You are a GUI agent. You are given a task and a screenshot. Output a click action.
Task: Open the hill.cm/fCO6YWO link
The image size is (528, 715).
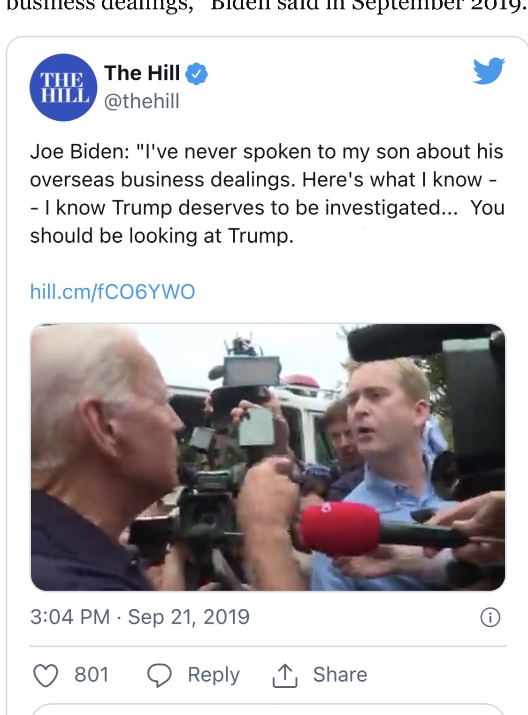113,292
